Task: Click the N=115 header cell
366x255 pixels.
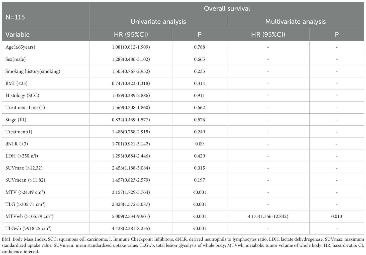Action: (x=15, y=17)
